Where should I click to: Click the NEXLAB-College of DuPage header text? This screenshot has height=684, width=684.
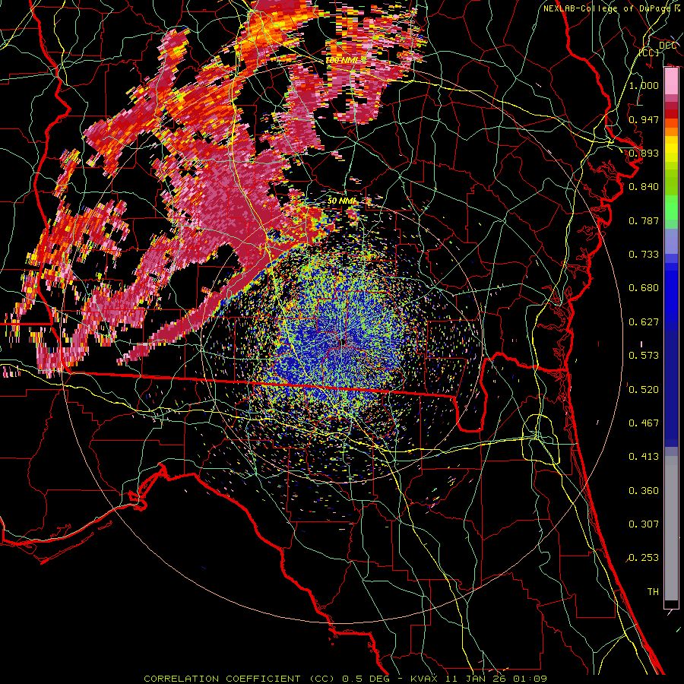point(612,8)
